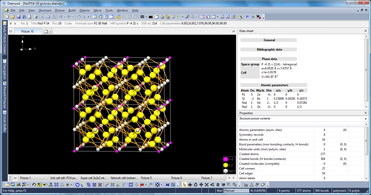Open the Structure picture contents dropdown
Viewport: 371px width, 195px height.
[365, 119]
